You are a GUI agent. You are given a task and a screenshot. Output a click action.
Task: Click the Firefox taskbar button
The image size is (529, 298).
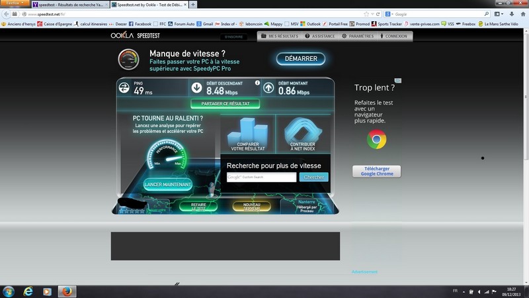click(x=67, y=291)
